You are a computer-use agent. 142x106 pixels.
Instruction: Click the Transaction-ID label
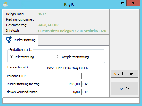(18, 67)
